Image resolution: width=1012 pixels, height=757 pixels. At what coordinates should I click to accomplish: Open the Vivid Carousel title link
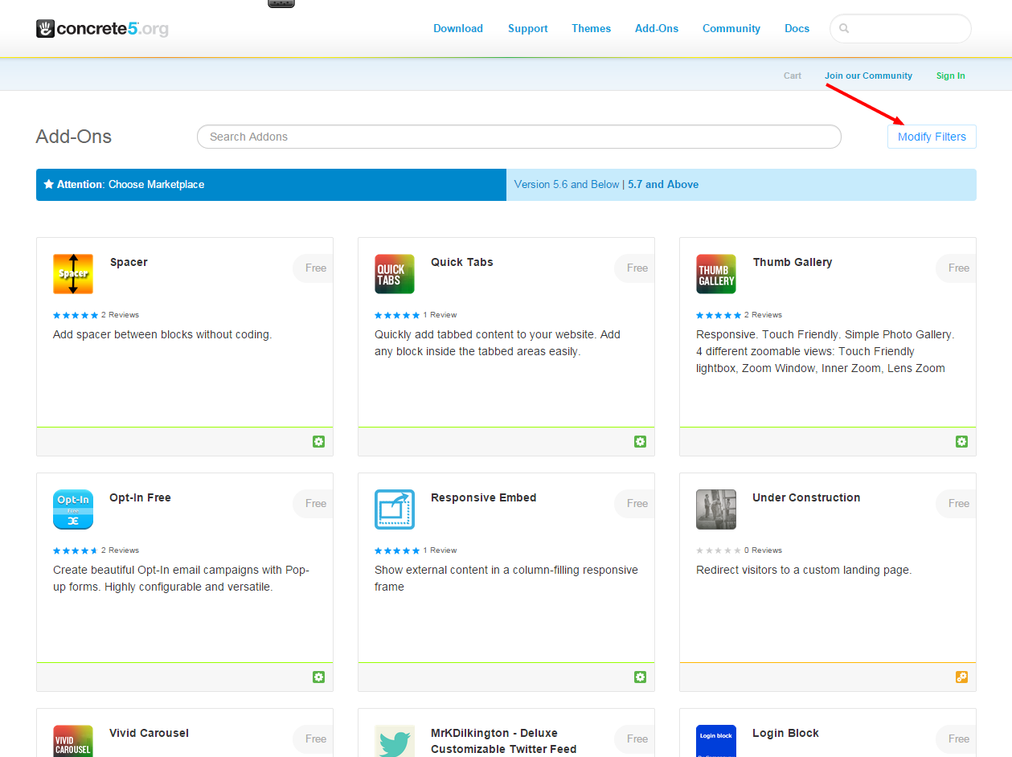click(x=150, y=733)
